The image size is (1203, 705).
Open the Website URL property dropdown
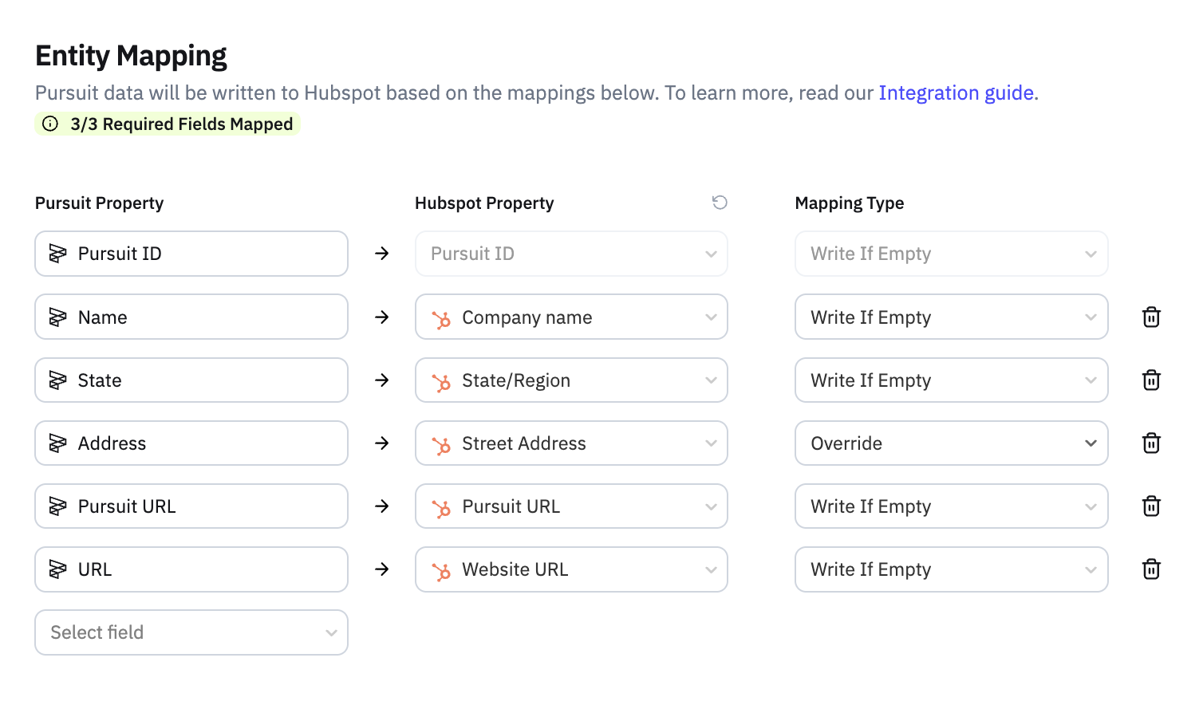point(571,569)
